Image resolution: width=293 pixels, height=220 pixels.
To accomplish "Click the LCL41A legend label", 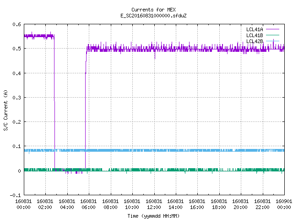I will pos(255,29).
